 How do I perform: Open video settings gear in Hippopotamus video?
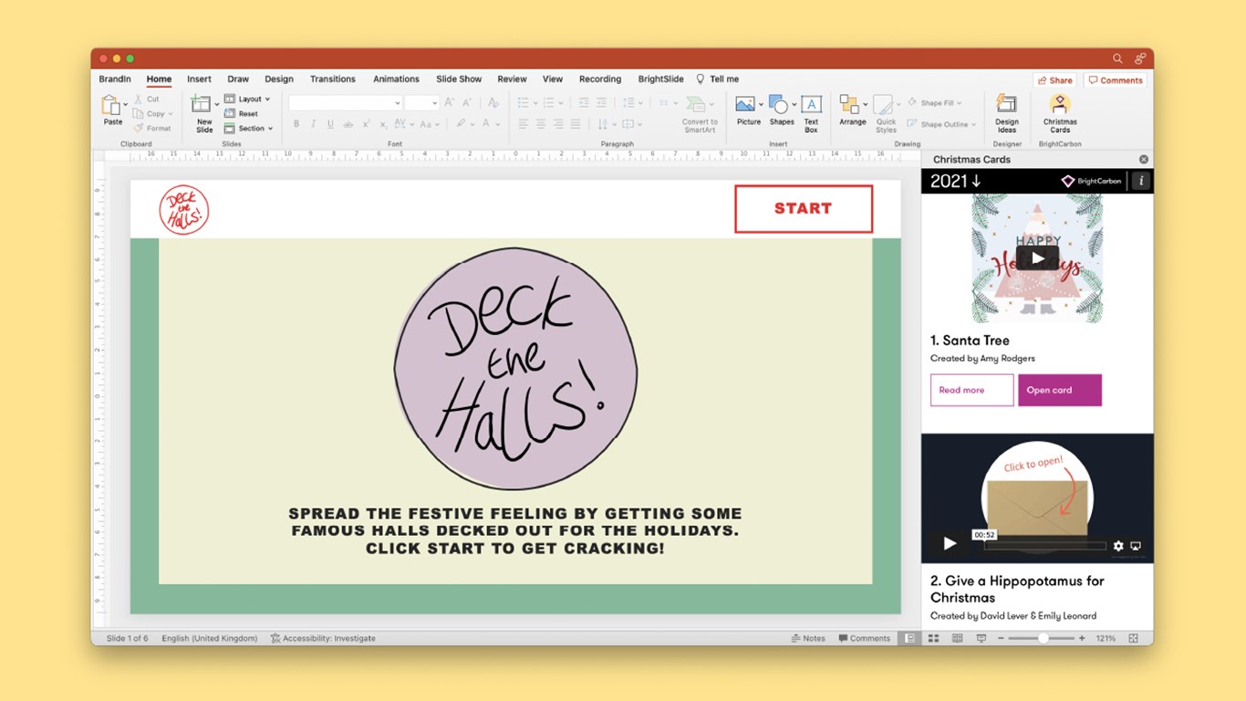click(x=1118, y=546)
